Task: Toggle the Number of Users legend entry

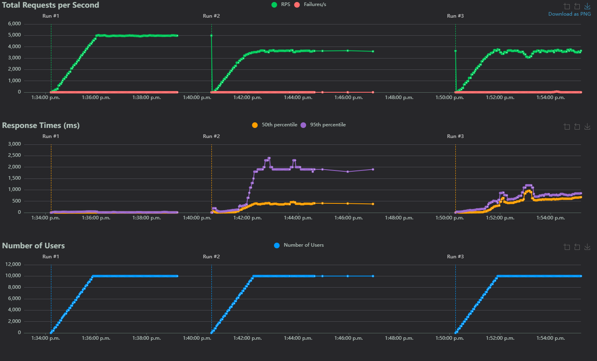Action: pos(299,245)
